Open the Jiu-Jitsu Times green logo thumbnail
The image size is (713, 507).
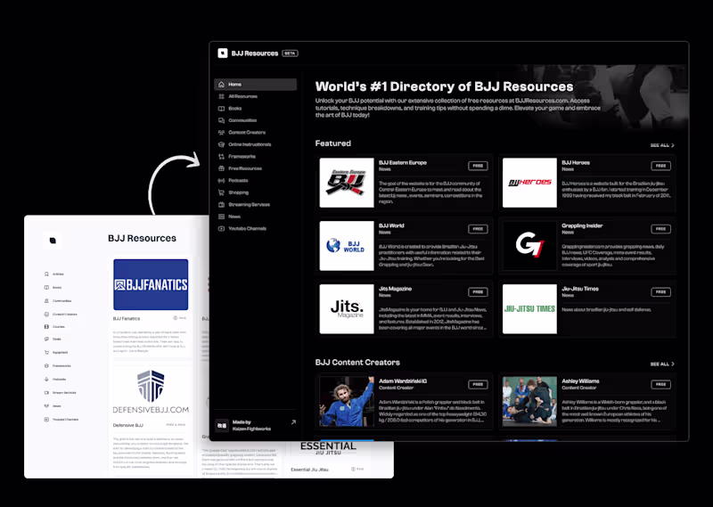point(529,309)
